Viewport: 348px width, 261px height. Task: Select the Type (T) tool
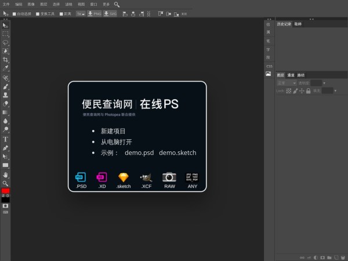click(x=5, y=139)
